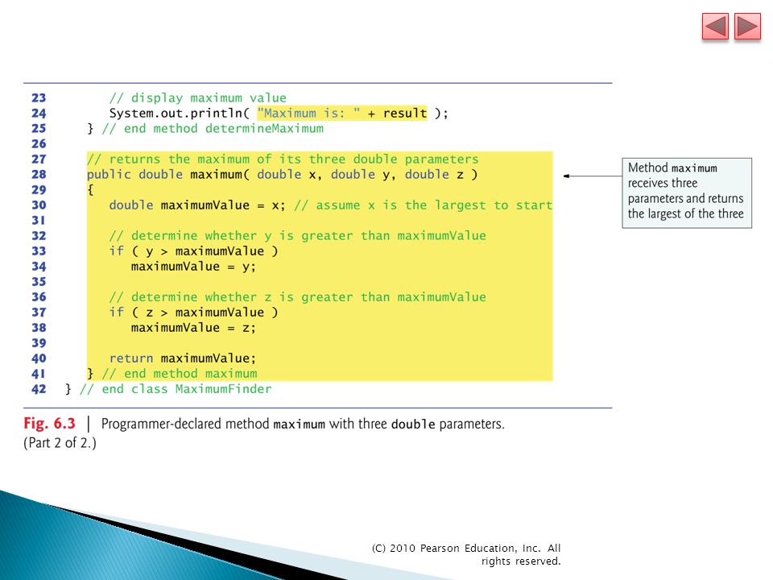Click the "// display maximum value" comment
Screen dimensions: 773x580
tap(198, 97)
